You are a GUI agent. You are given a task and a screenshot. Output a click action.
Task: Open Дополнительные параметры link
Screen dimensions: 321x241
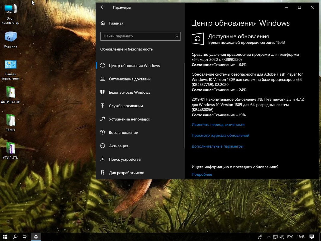pos(218,146)
